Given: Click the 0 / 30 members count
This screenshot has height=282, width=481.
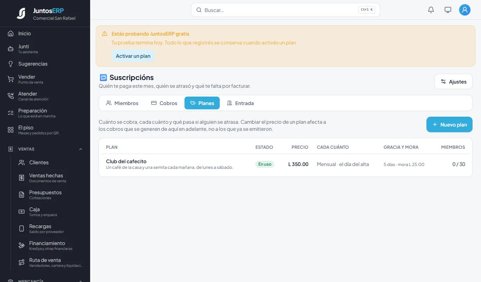Looking at the screenshot, I should click(459, 164).
